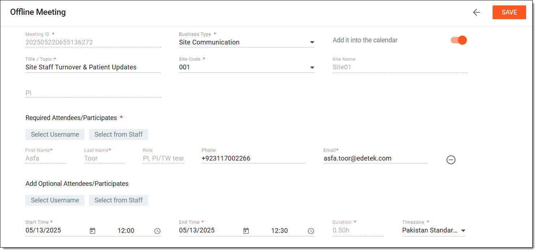
Task: Click the Start Time date 05/13/2025
Action: coord(43,230)
